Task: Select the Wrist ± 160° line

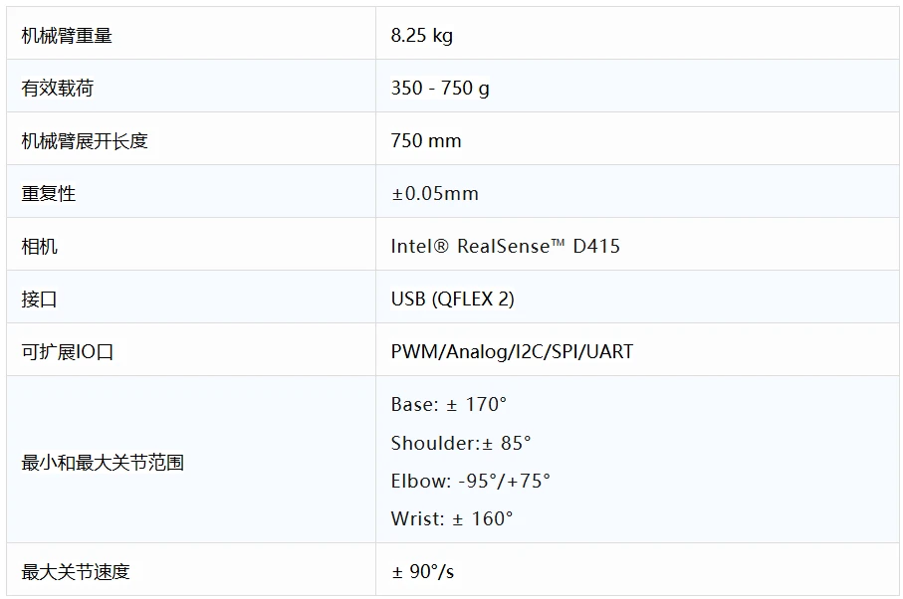Action: (452, 519)
